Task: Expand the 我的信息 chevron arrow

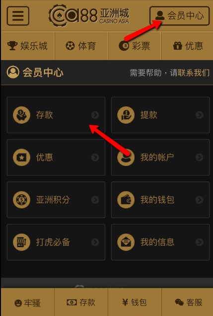Action: tap(199, 242)
